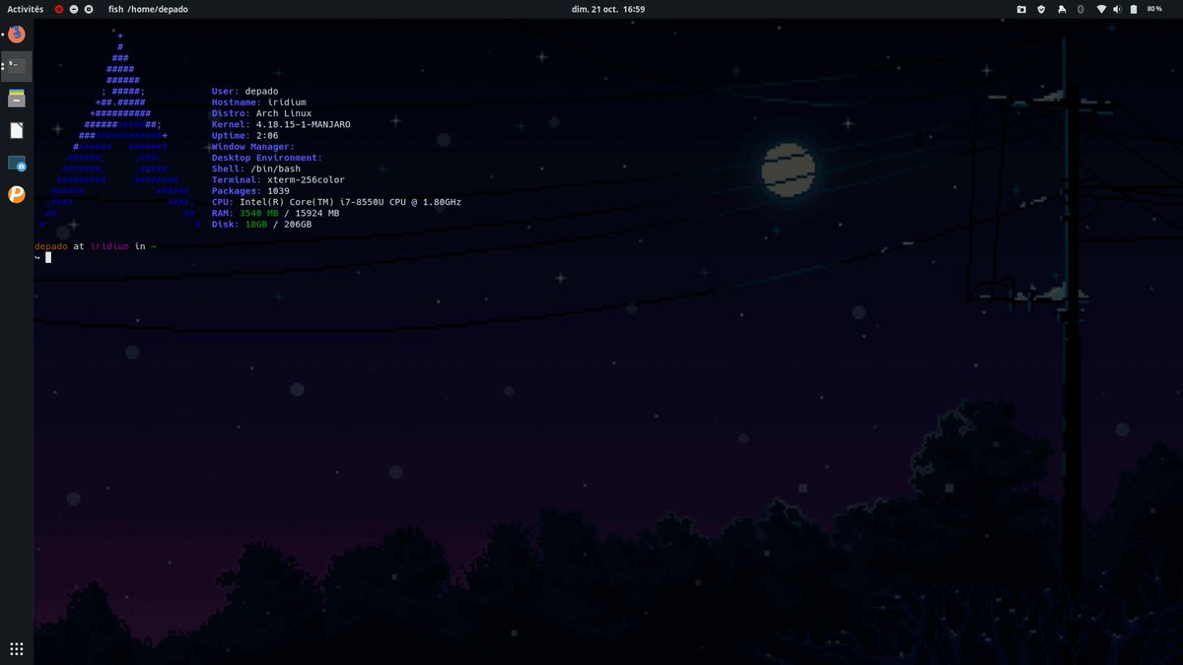Screen dimensions: 1183x665
Task: Toggle Bluetooth from the top bar
Action: (1080, 8)
